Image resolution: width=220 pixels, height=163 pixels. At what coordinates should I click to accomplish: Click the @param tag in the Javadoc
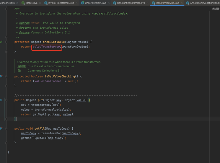point(25,23)
